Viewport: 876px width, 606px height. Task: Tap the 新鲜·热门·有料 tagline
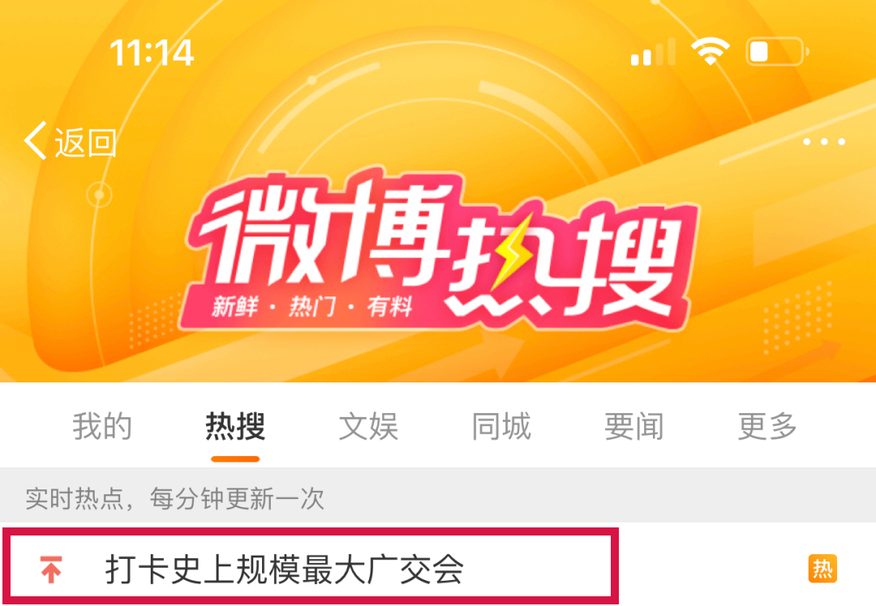311,307
